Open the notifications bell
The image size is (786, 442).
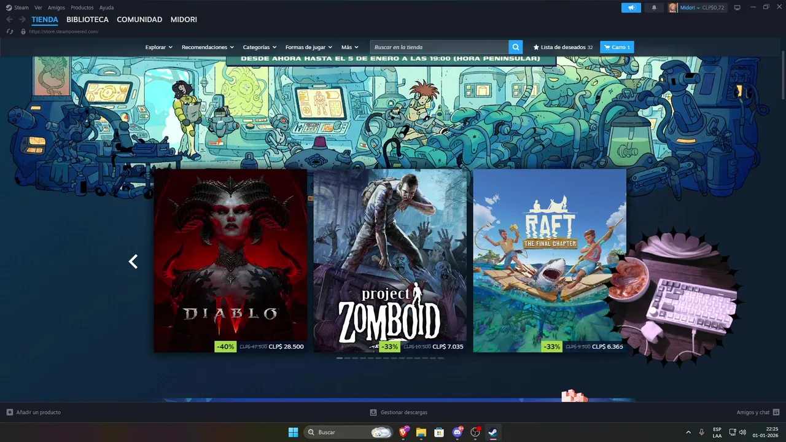653,7
